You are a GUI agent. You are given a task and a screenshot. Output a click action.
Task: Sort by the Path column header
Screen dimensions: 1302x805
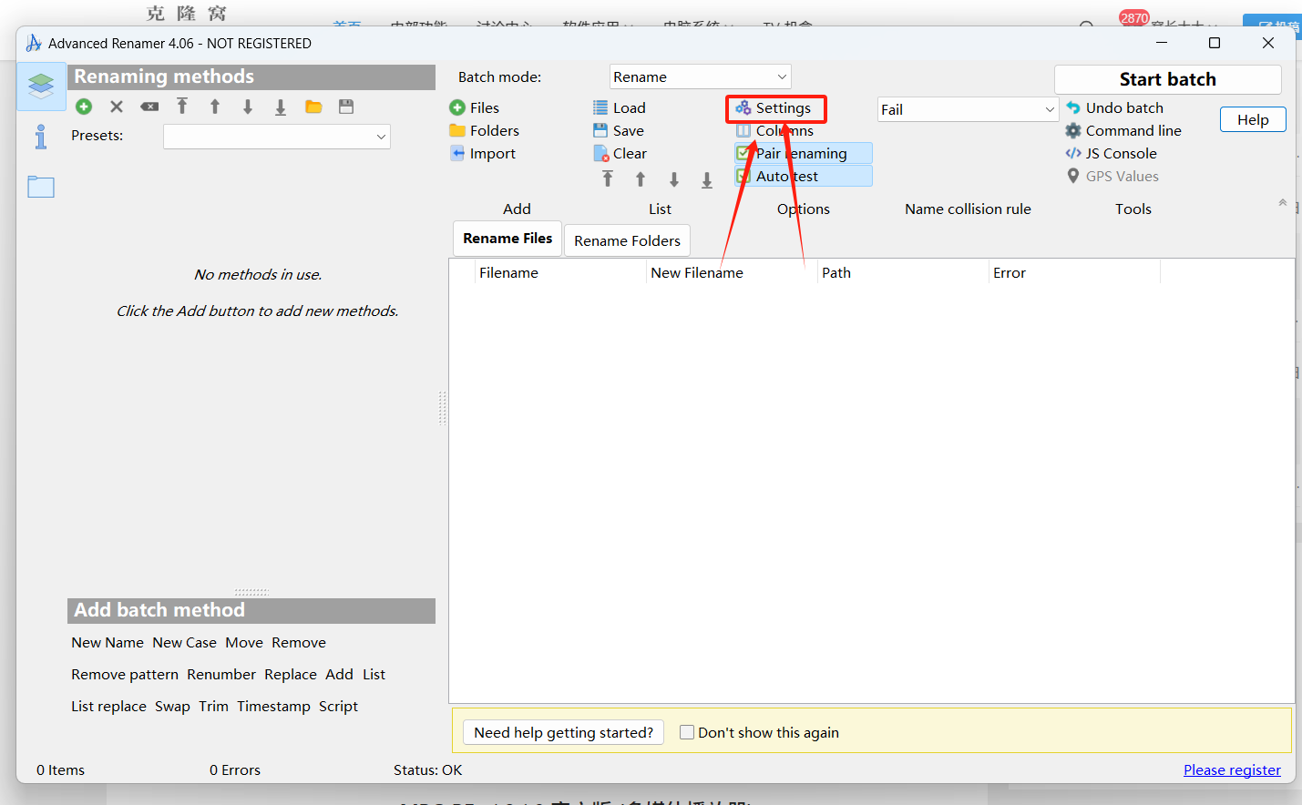(903, 272)
